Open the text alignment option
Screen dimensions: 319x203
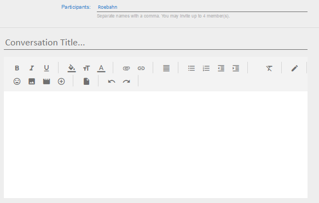pos(166,68)
